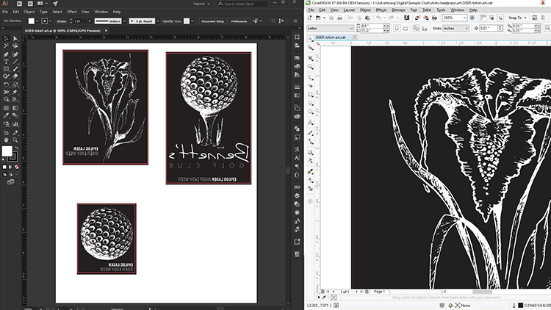Select the Zoom tool in CorelDRAW toolbox

310,66
